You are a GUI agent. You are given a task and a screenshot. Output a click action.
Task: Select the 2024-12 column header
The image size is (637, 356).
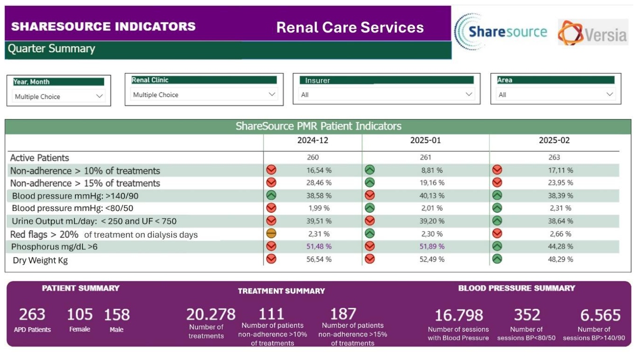coord(313,140)
